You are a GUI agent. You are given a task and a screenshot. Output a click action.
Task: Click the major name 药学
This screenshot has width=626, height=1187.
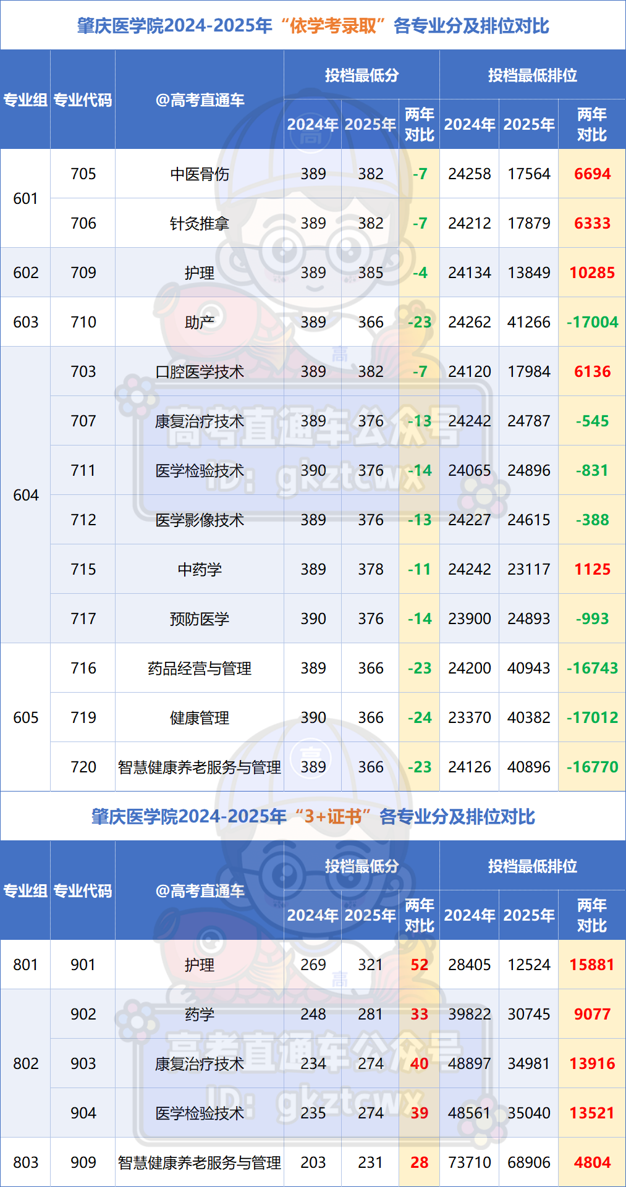pyautogui.click(x=200, y=1015)
